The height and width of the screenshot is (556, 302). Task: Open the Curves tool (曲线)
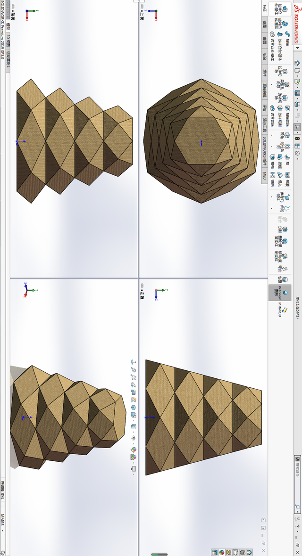coord(285,208)
